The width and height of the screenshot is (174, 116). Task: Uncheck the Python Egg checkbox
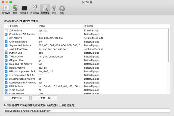(x=6, y=53)
